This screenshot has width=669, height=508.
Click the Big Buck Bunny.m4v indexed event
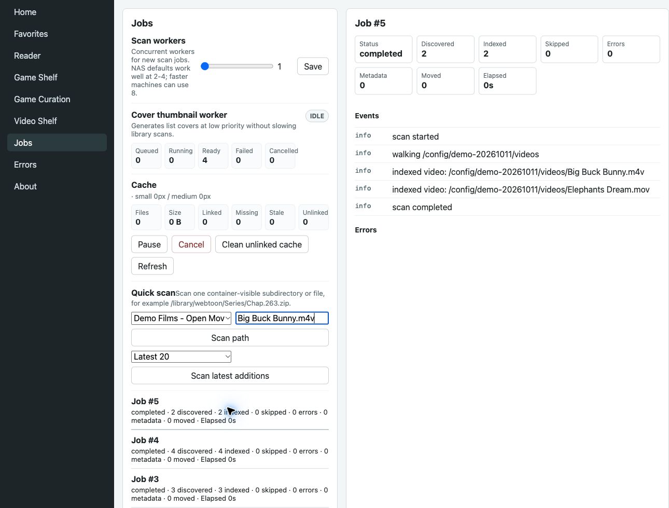pyautogui.click(x=507, y=172)
